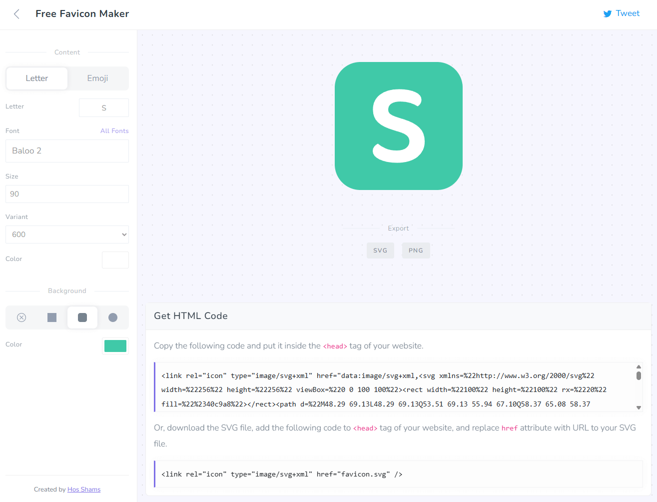Open the white letter color swatch
The width and height of the screenshot is (657, 502).
tap(115, 260)
